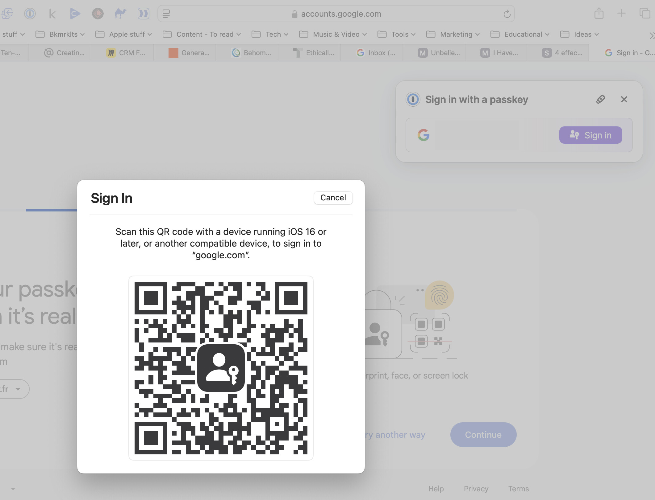This screenshot has height=500, width=655.
Task: Expand the Marketing bookmarks folder
Action: click(x=453, y=34)
